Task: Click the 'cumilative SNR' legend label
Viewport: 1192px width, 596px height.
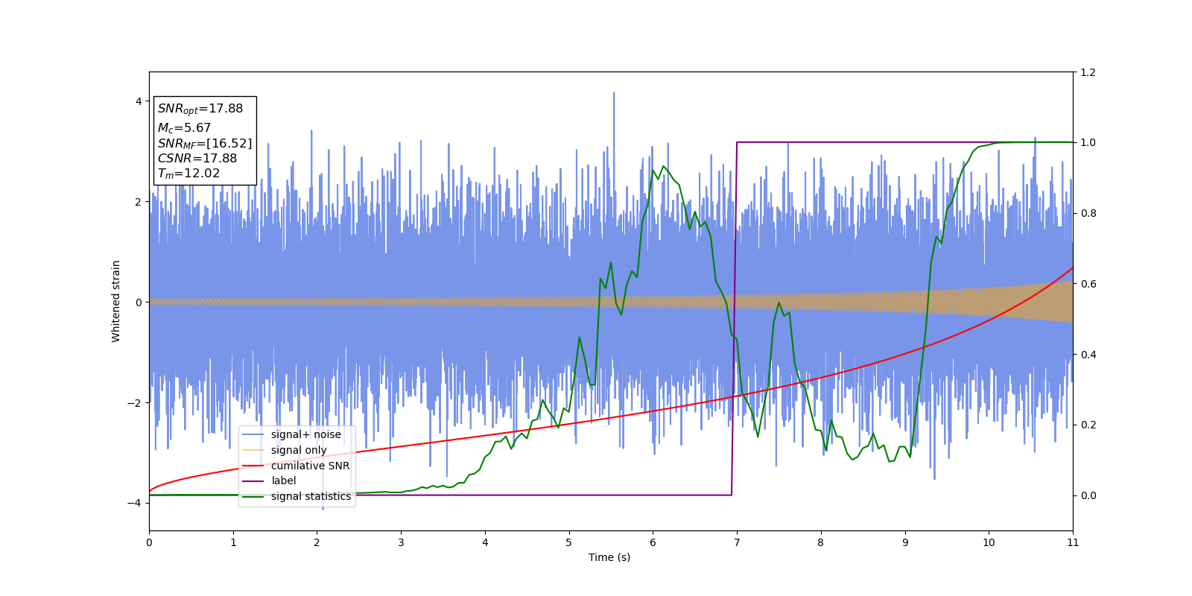Action: [310, 466]
